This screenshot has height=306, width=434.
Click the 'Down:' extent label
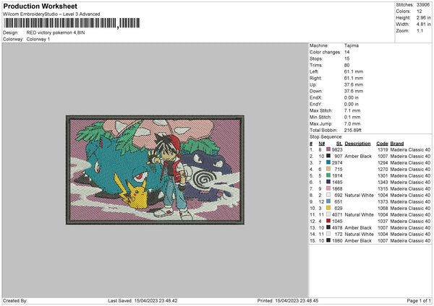click(x=316, y=91)
